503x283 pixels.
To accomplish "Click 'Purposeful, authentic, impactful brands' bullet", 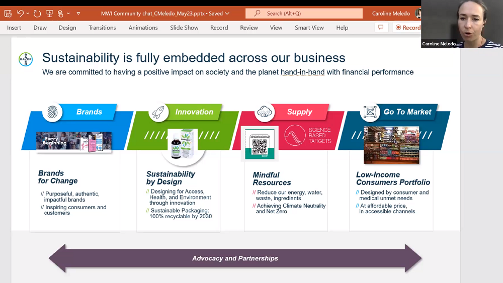I will click(x=70, y=197).
